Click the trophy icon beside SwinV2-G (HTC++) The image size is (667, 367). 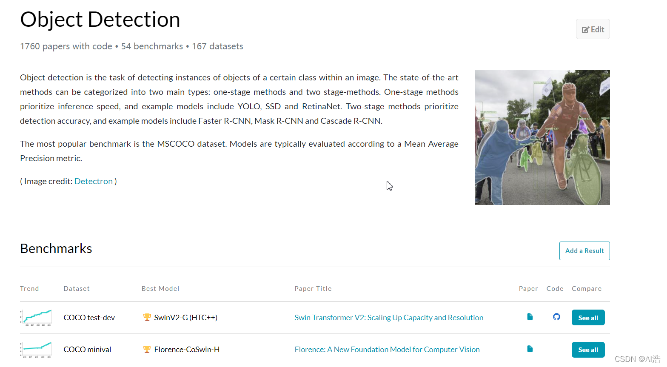click(x=147, y=317)
